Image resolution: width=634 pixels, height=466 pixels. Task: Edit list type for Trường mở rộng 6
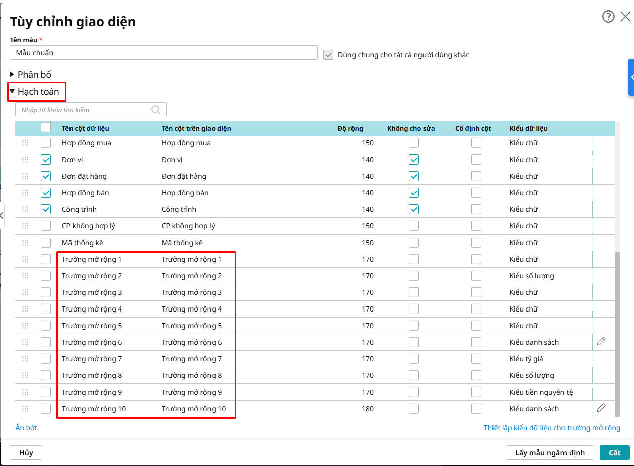(x=601, y=341)
